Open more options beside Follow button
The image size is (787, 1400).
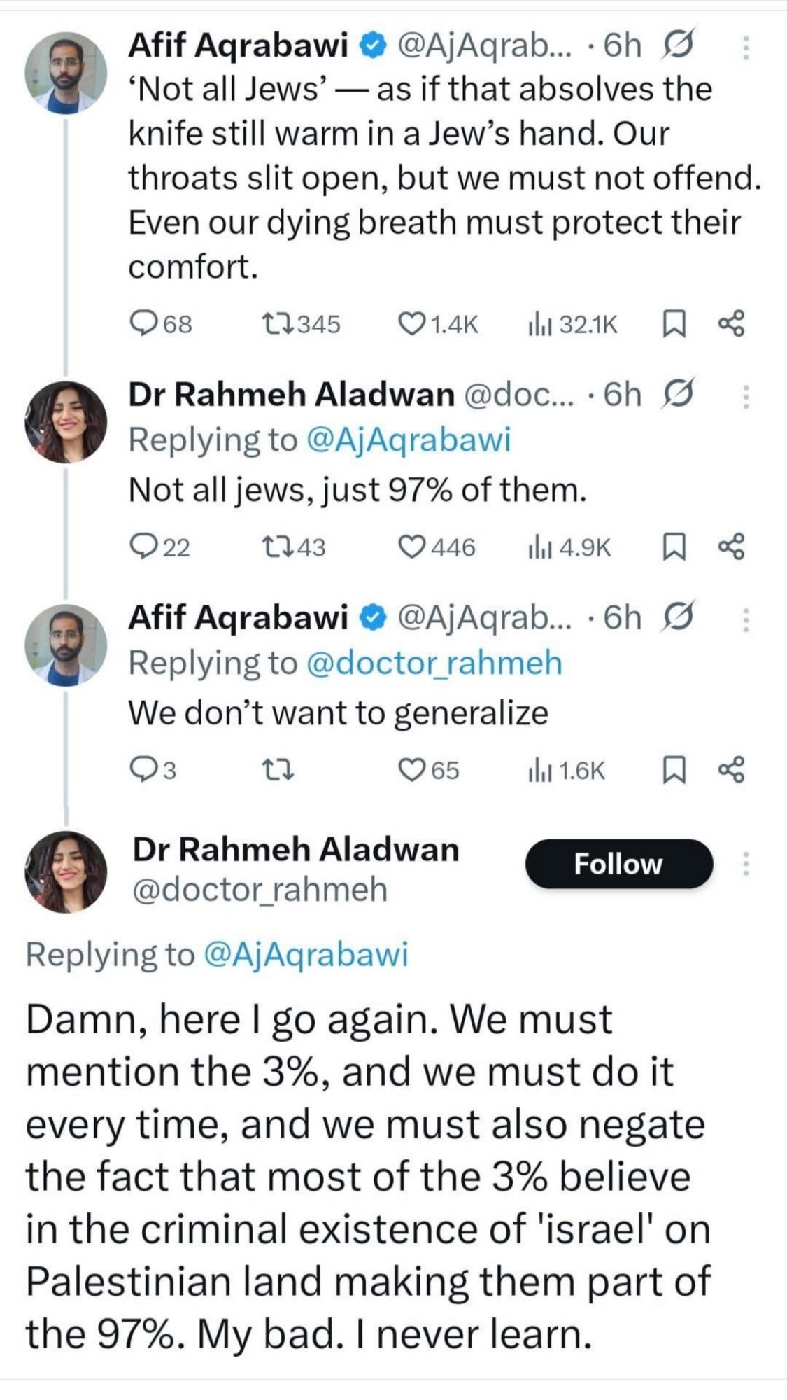coord(746,864)
